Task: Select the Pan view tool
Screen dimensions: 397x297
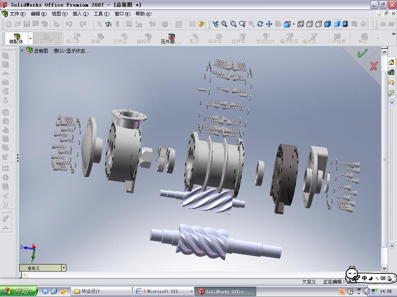Action: click(269, 24)
